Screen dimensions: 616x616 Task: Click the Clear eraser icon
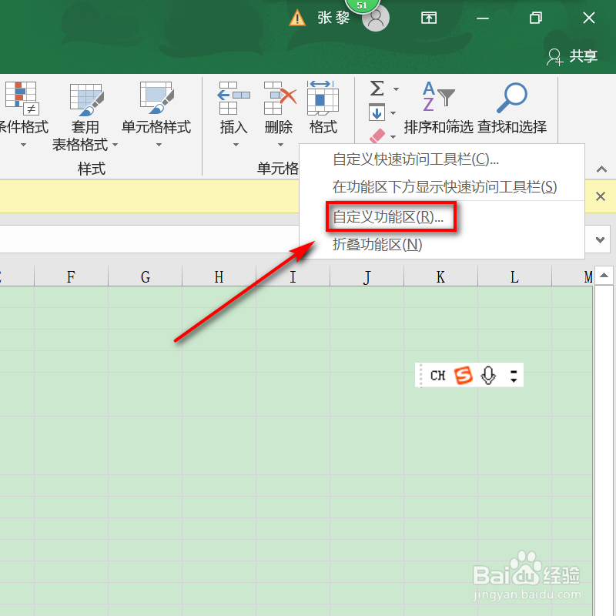[377, 136]
